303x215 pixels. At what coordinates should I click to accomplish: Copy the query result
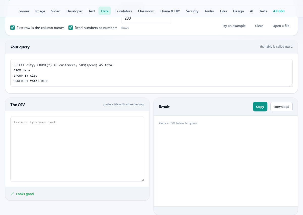(260, 107)
